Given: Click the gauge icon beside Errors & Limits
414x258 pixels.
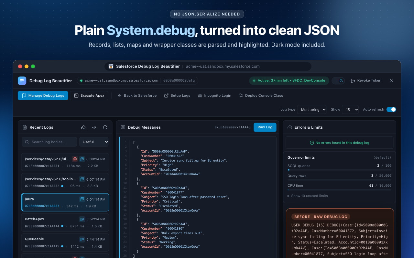Looking at the screenshot, I should [x=290, y=127].
